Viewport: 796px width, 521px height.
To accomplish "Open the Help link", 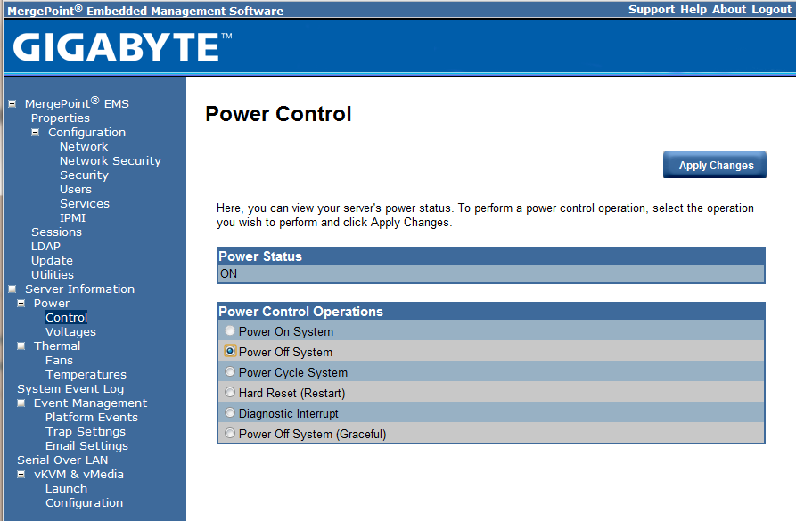I will coord(693,10).
